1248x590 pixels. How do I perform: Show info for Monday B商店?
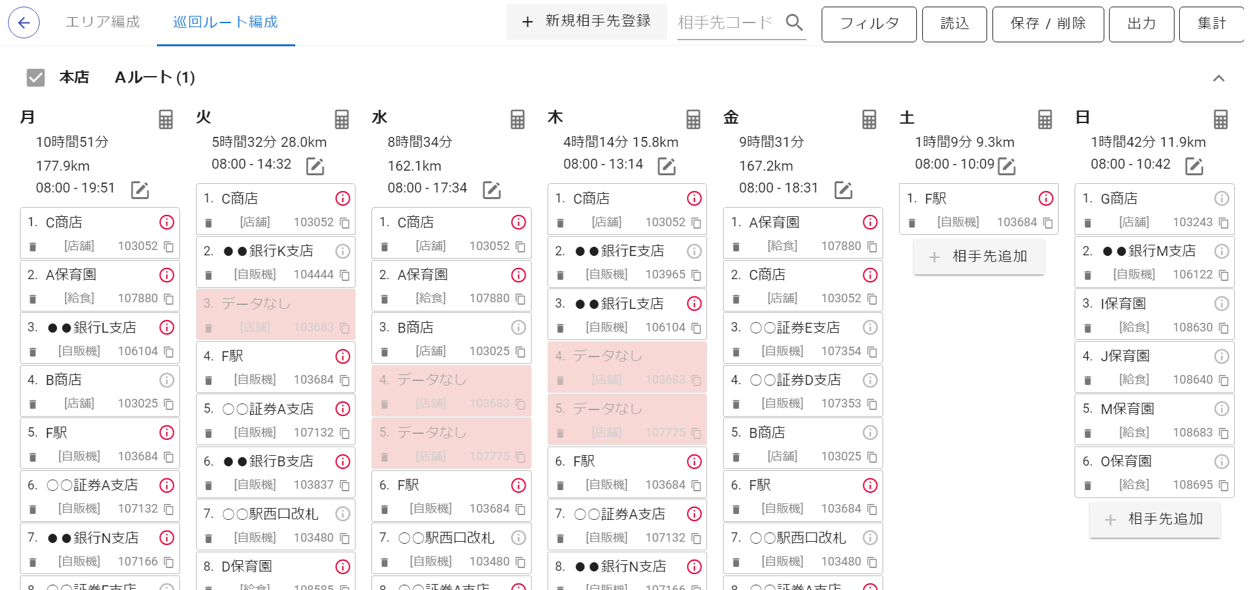click(x=167, y=380)
